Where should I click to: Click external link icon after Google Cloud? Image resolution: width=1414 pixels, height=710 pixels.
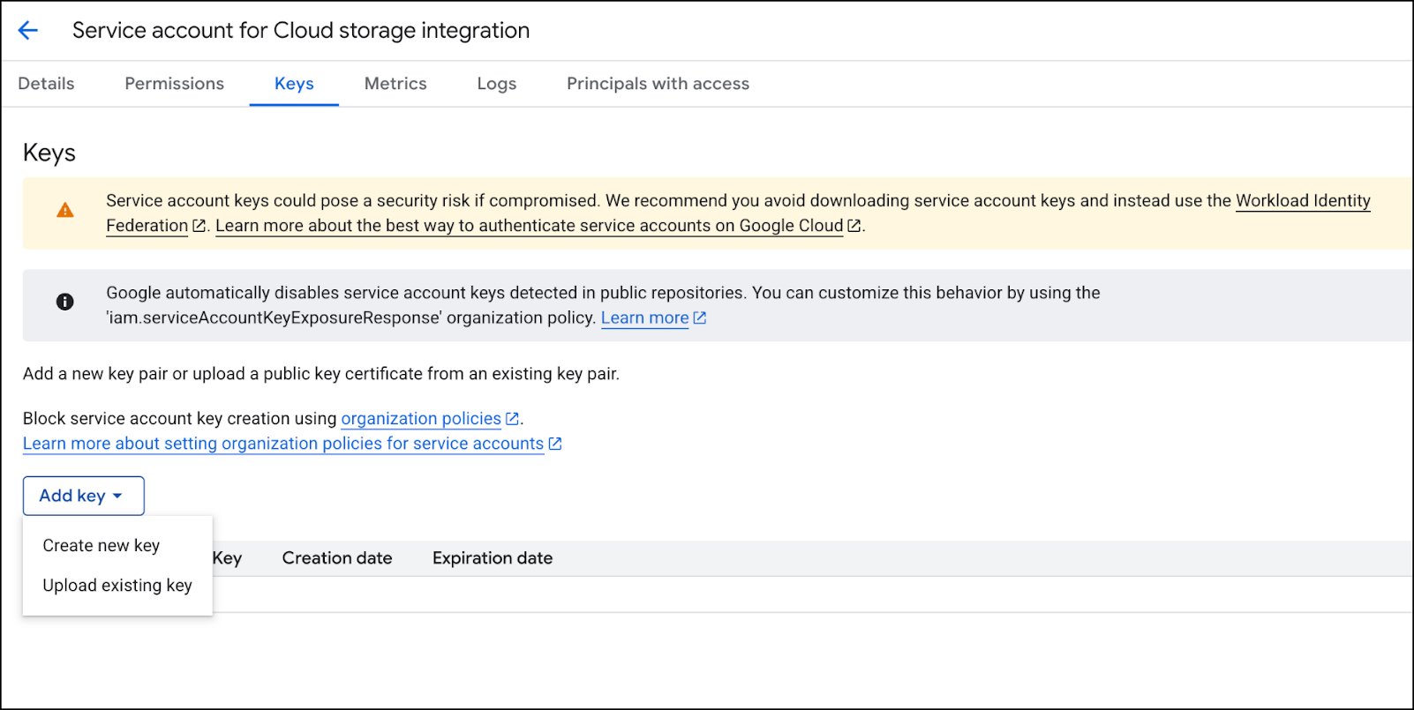[854, 226]
